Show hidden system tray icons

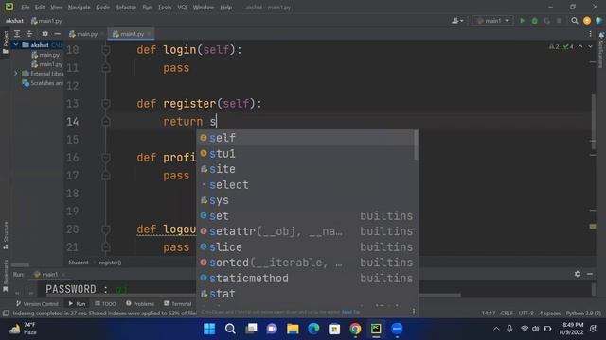pyautogui.click(x=496, y=329)
